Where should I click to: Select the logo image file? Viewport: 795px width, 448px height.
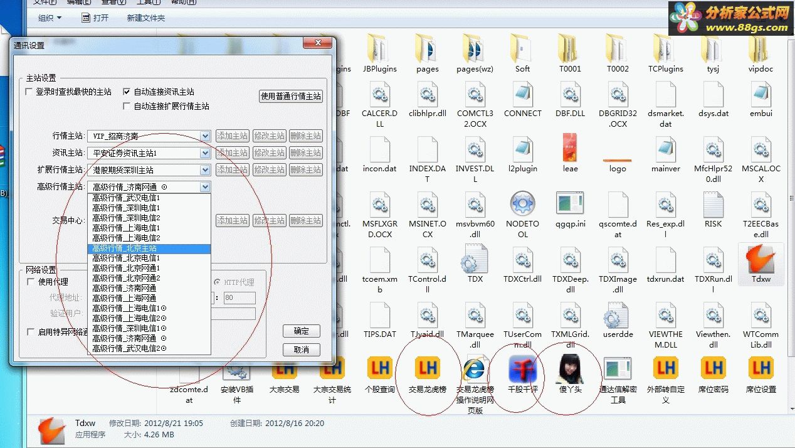pyautogui.click(x=618, y=162)
